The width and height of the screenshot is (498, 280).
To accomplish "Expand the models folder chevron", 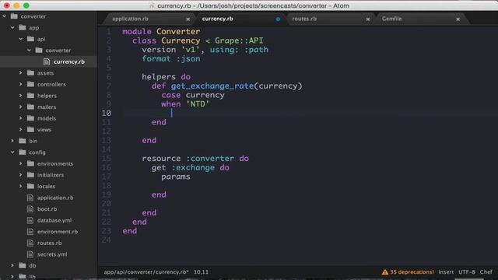I will point(21,118).
